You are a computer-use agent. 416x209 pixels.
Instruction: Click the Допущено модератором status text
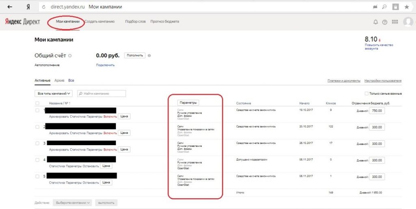pyautogui.click(x=252, y=160)
